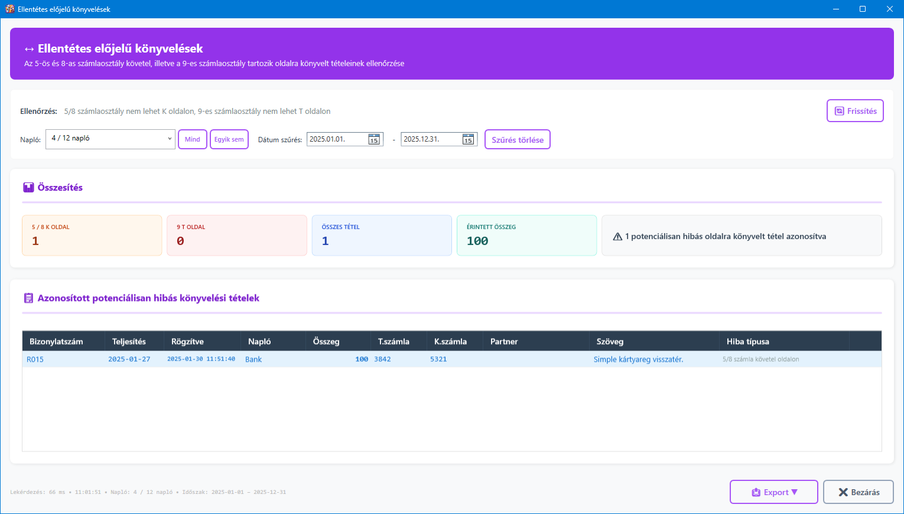Click the clipboard icon beside Azonosított heading
Image resolution: width=904 pixels, height=514 pixels.
(28, 299)
